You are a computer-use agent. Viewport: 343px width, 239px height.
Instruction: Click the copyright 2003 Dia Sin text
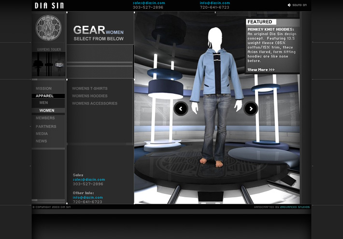(x=52, y=207)
